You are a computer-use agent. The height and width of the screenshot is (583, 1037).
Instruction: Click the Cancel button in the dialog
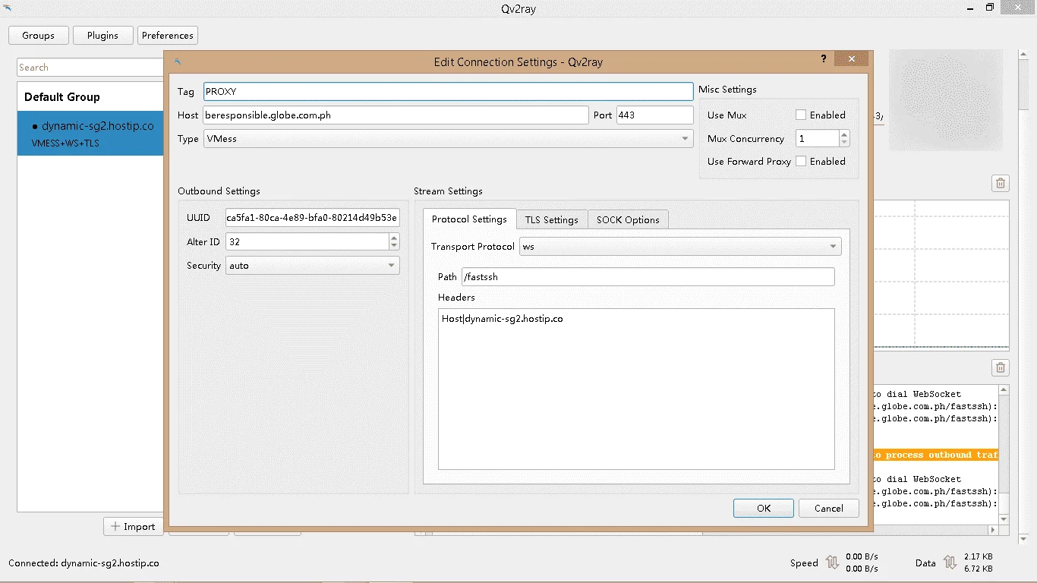pyautogui.click(x=829, y=509)
